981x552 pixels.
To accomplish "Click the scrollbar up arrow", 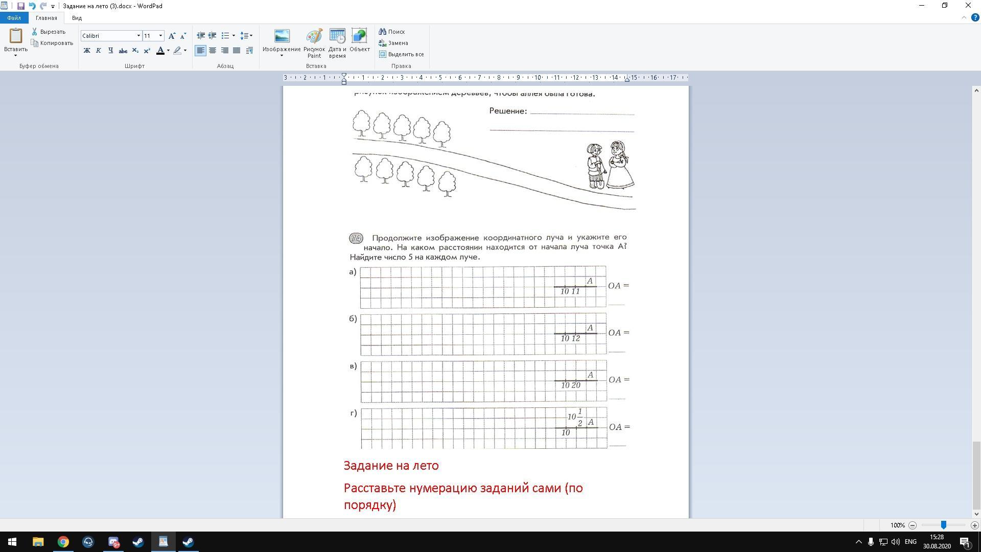I will 976,90.
